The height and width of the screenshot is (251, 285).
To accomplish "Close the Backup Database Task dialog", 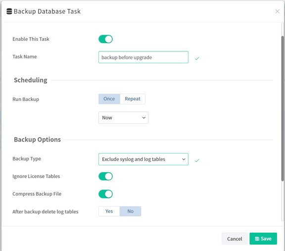I will 277,11.
